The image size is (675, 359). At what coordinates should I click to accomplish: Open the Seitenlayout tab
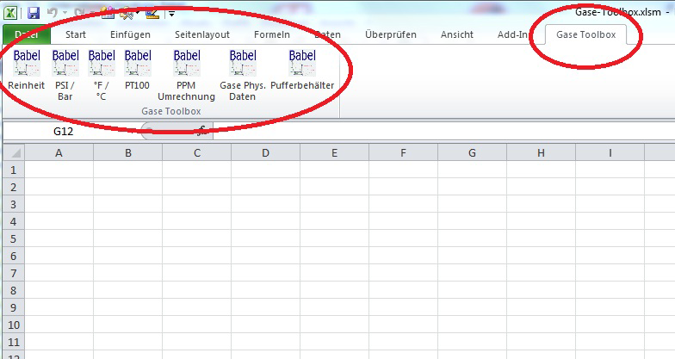pyautogui.click(x=202, y=34)
